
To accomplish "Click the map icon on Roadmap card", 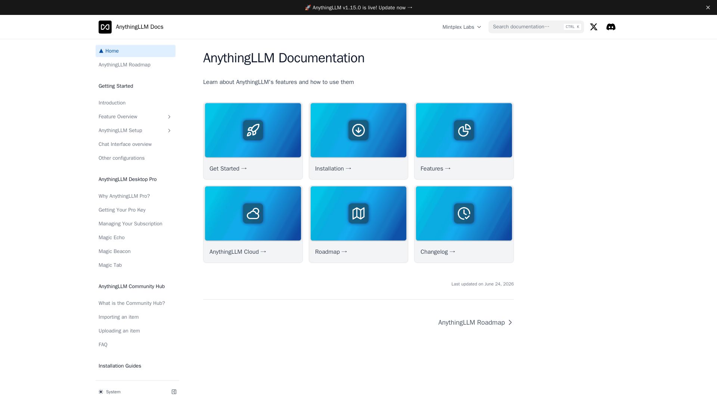I will (358, 213).
